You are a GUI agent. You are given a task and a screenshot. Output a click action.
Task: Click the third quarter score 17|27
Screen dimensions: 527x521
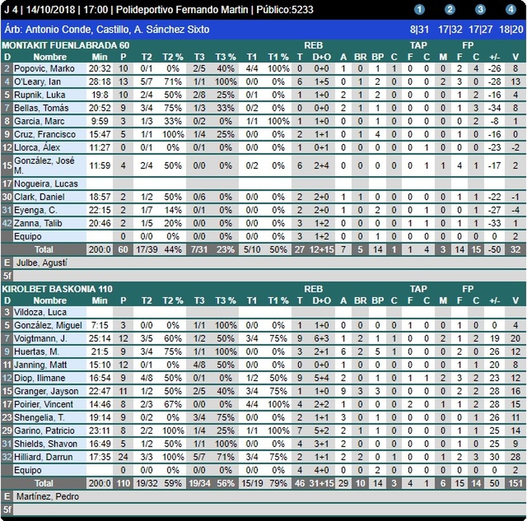click(481, 29)
